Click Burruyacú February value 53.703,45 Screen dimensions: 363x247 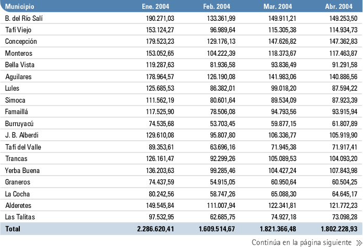coord(223,123)
